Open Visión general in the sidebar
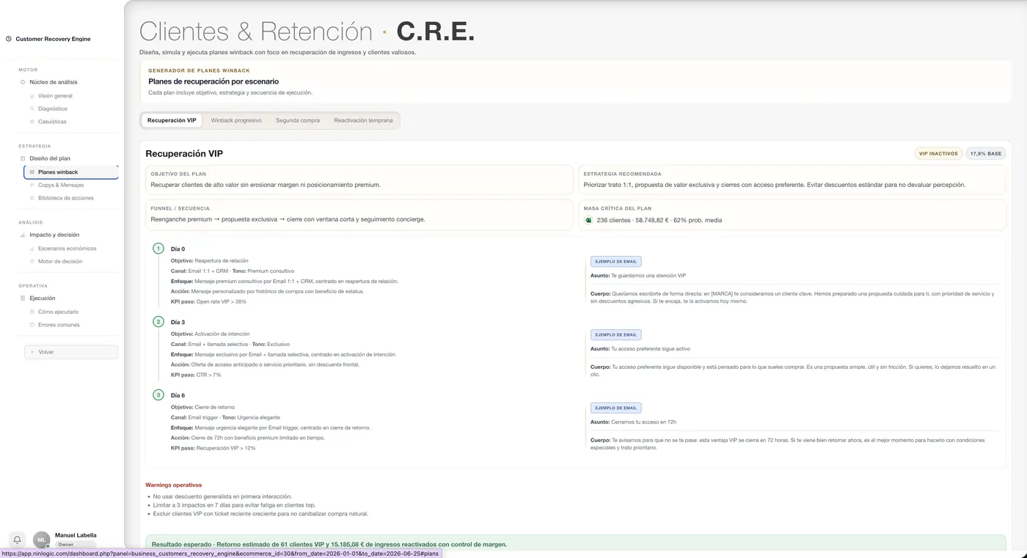Viewport: 1027px width, 558px height. pyautogui.click(x=55, y=96)
